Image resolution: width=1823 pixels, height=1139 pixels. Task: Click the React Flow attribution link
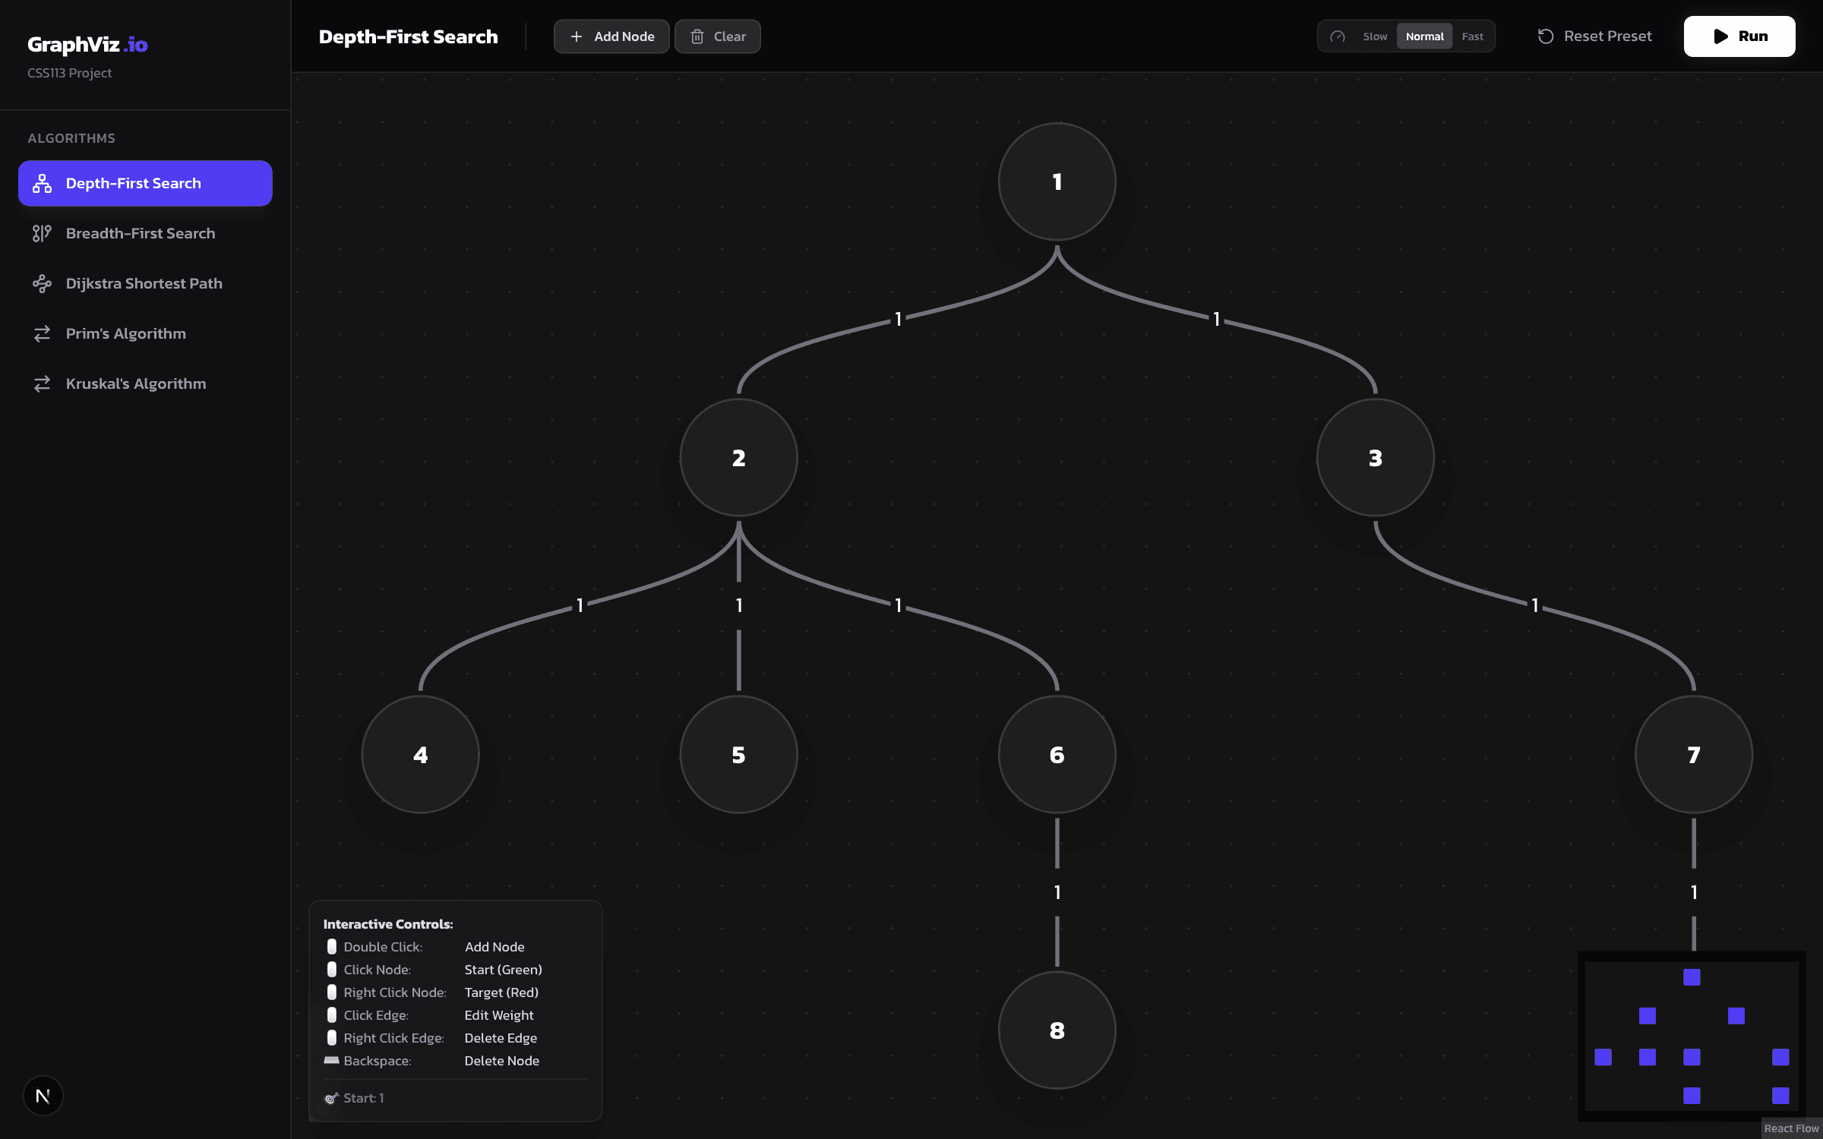(x=1793, y=1129)
